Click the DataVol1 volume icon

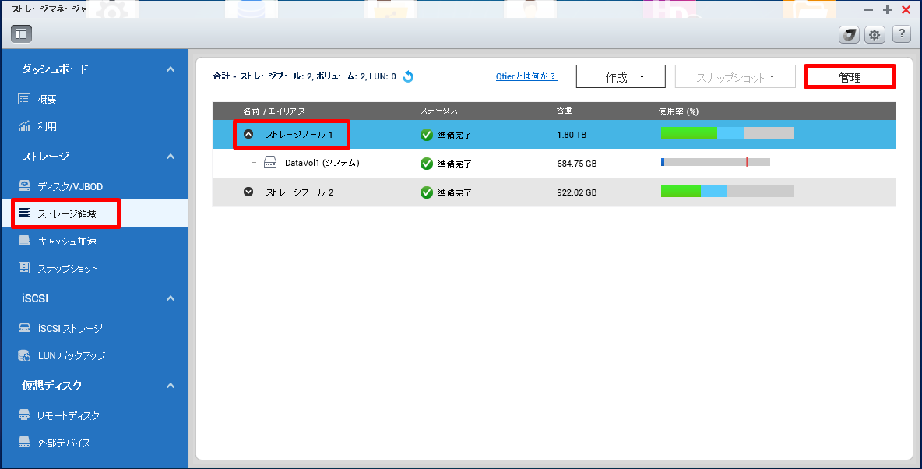click(270, 163)
